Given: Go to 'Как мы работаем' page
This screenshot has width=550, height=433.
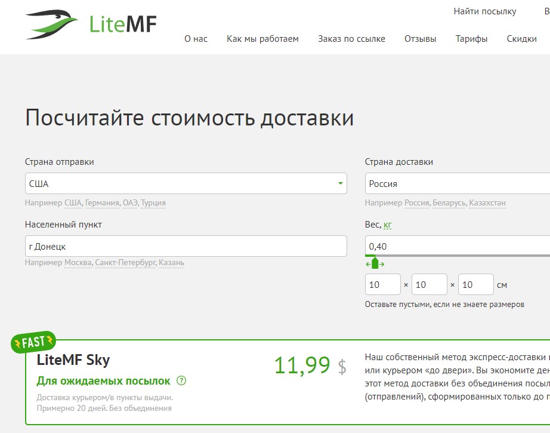Looking at the screenshot, I should [x=262, y=39].
